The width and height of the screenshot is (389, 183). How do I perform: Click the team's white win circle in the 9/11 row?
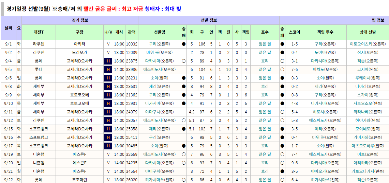coord(282,112)
